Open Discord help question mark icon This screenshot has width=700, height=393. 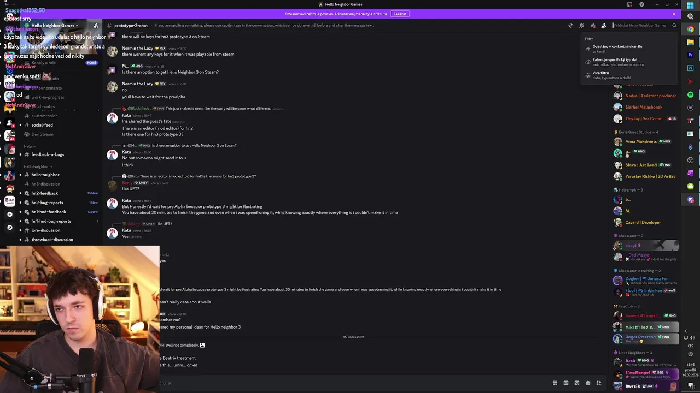point(641,4)
